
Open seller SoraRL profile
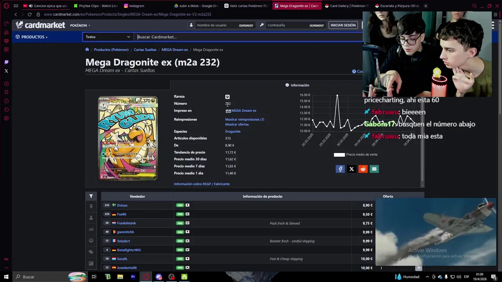122,259
